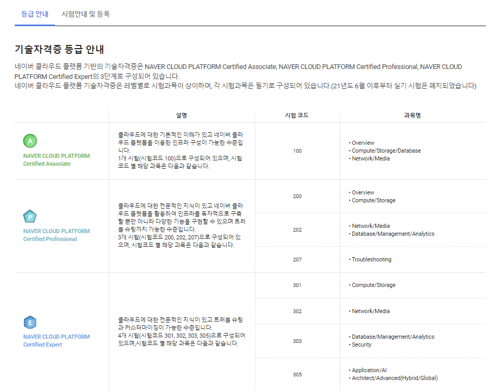Click the Associate level description paragraph
Image resolution: width=492 pixels, height=391 pixels.
pyautogui.click(x=181, y=151)
